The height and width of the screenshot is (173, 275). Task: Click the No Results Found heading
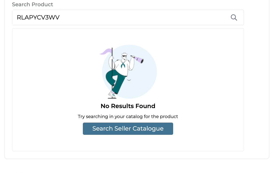(x=128, y=106)
